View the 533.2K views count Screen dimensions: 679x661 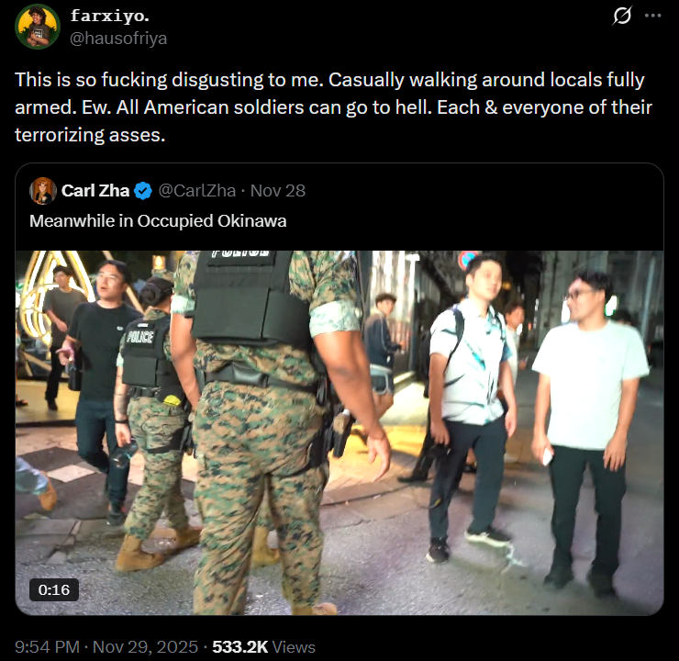coord(240,646)
